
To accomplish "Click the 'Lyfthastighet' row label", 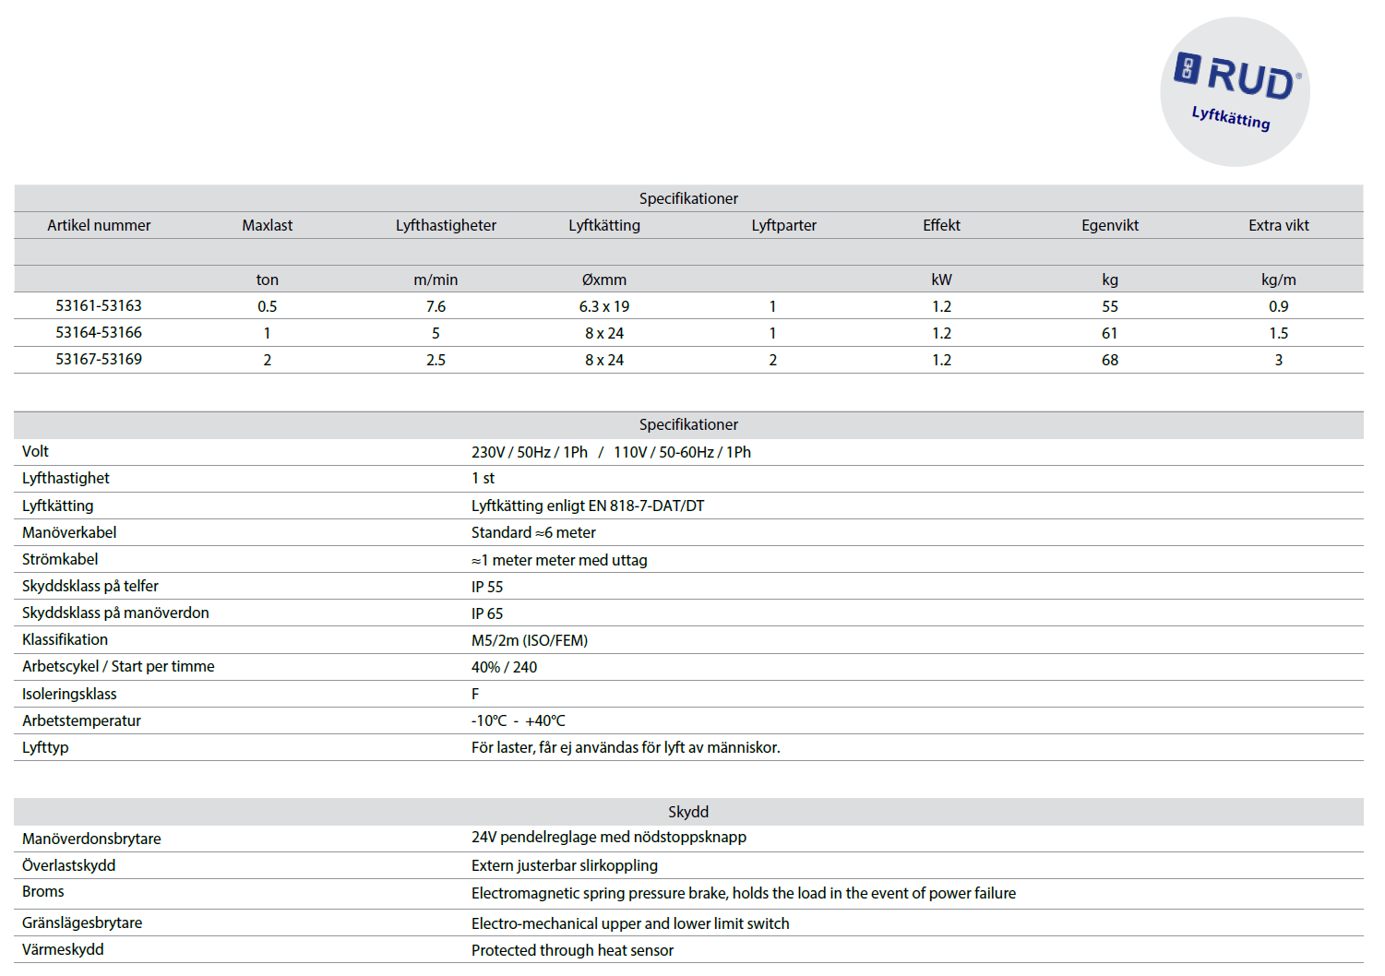I will click(66, 478).
